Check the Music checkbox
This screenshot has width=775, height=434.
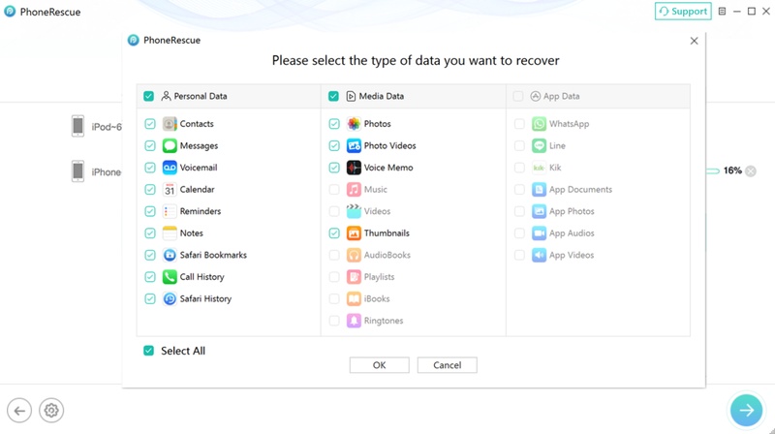334,189
